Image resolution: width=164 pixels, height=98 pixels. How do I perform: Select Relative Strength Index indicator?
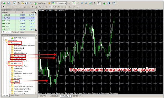pos(22,89)
